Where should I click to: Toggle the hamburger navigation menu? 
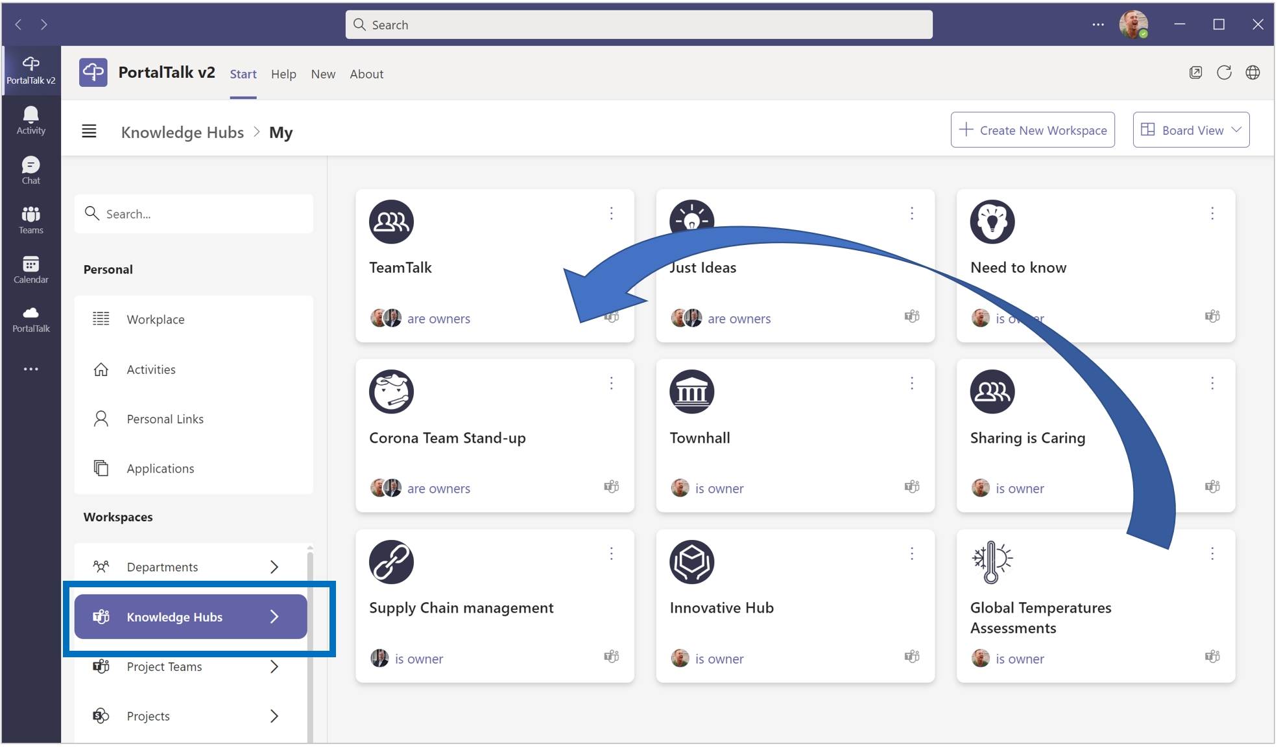pyautogui.click(x=89, y=132)
